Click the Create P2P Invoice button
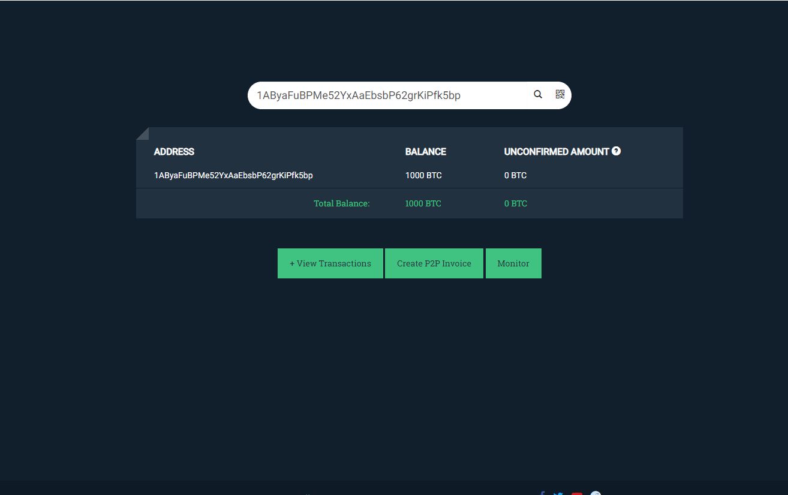 pos(434,263)
